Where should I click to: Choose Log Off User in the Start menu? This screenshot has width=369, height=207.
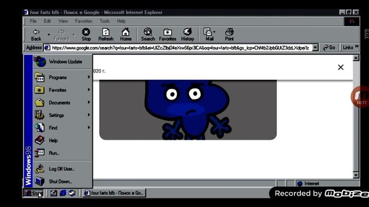coord(62,169)
